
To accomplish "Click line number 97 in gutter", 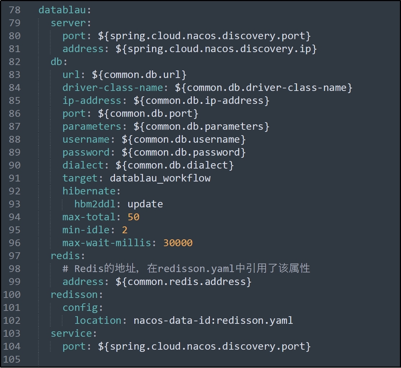I will [15, 256].
